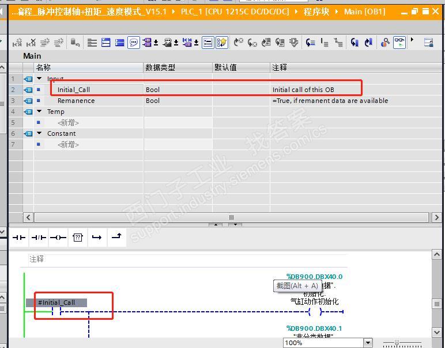Click the forward arrow with cross icon
The image size is (445, 348).
[x=239, y=43]
